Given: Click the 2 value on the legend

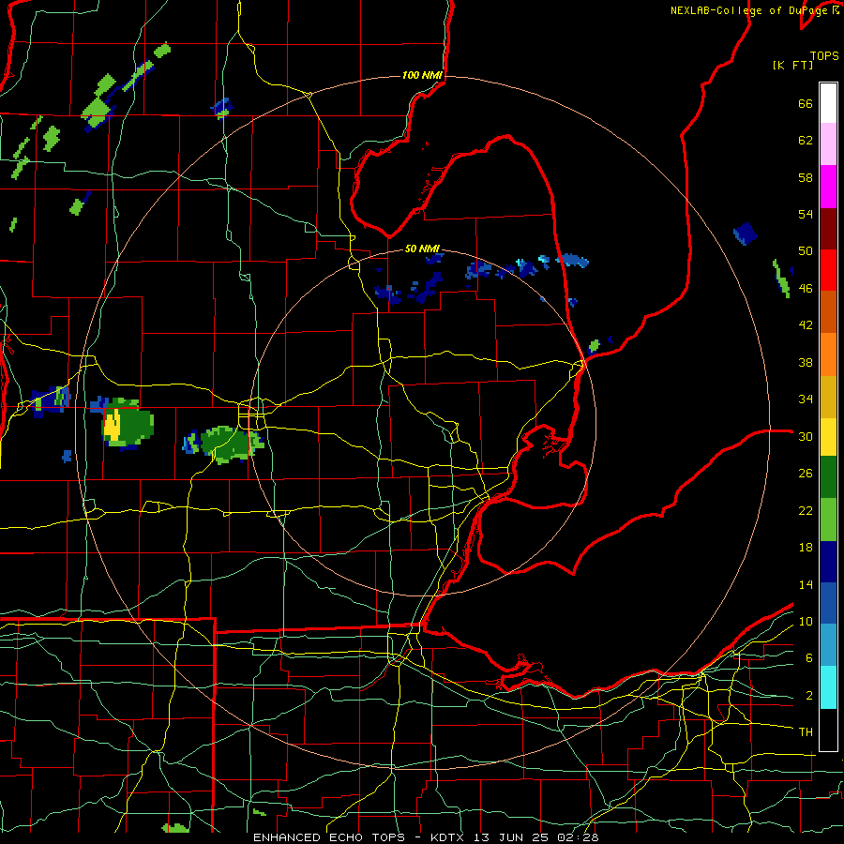Looking at the screenshot, I should pos(809,696).
